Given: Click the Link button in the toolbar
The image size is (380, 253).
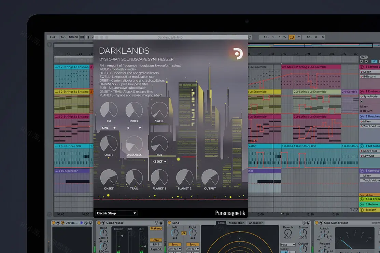Looking at the screenshot, I should pyautogui.click(x=53, y=37).
